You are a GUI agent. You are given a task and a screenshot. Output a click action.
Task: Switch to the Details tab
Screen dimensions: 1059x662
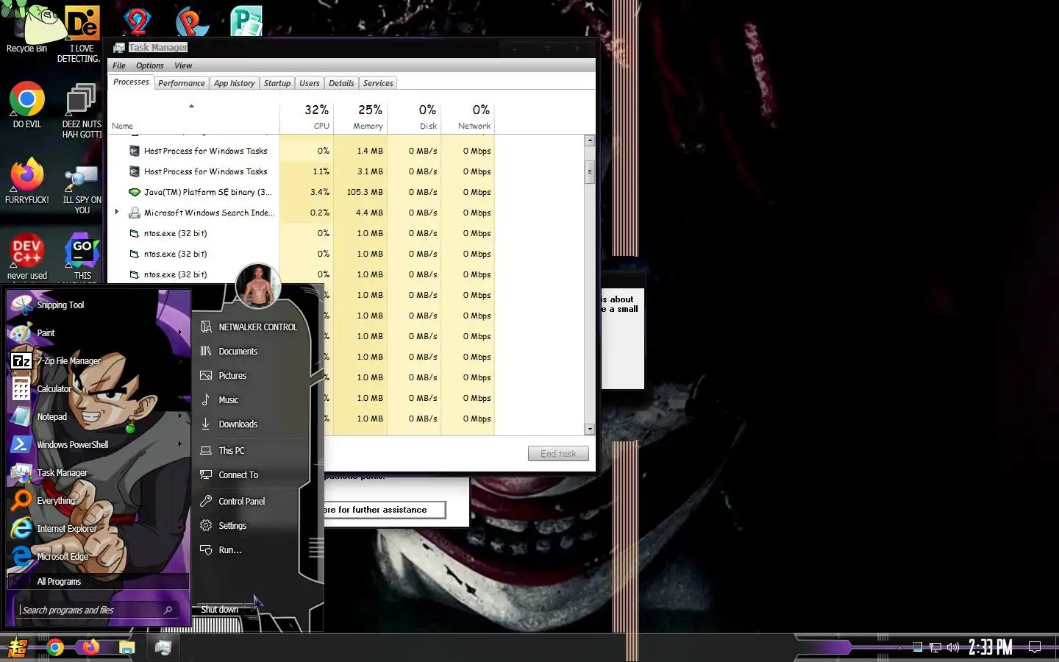341,83
